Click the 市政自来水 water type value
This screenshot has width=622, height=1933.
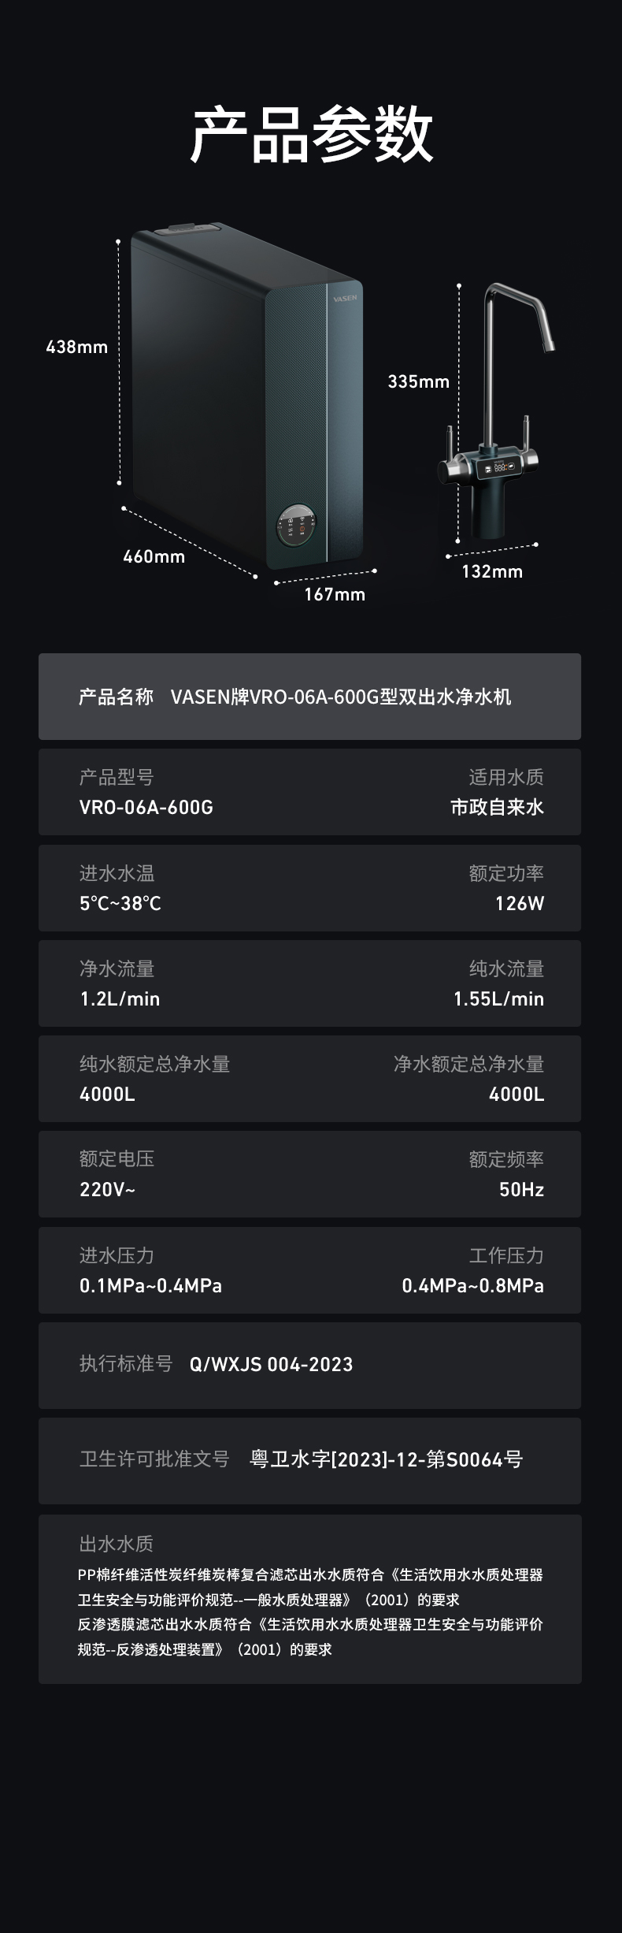pos(497,807)
